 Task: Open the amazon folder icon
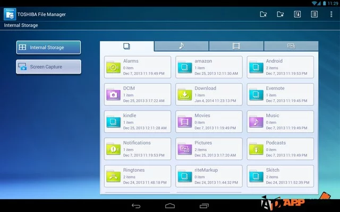185,67
